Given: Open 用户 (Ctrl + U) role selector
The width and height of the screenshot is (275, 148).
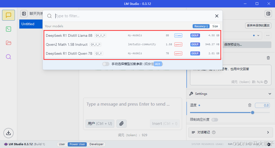Looking at the screenshot, I should point(100,124).
